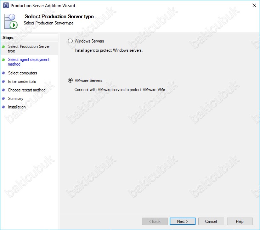Click the subtitle under the bold heading
260x230 pixels.
click(x=49, y=23)
